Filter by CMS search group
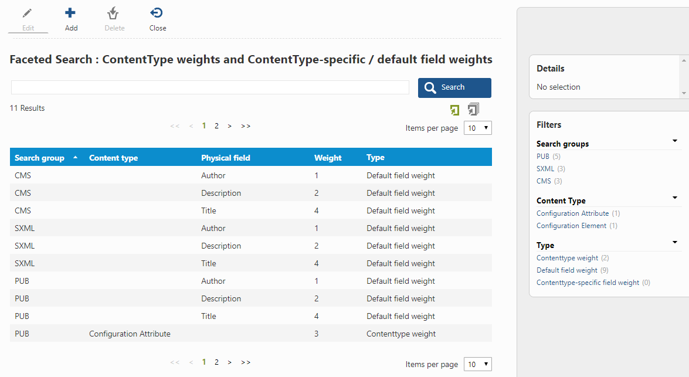 pos(544,181)
